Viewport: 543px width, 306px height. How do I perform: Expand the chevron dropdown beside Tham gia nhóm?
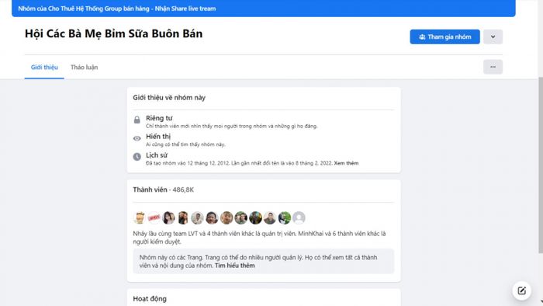click(493, 37)
